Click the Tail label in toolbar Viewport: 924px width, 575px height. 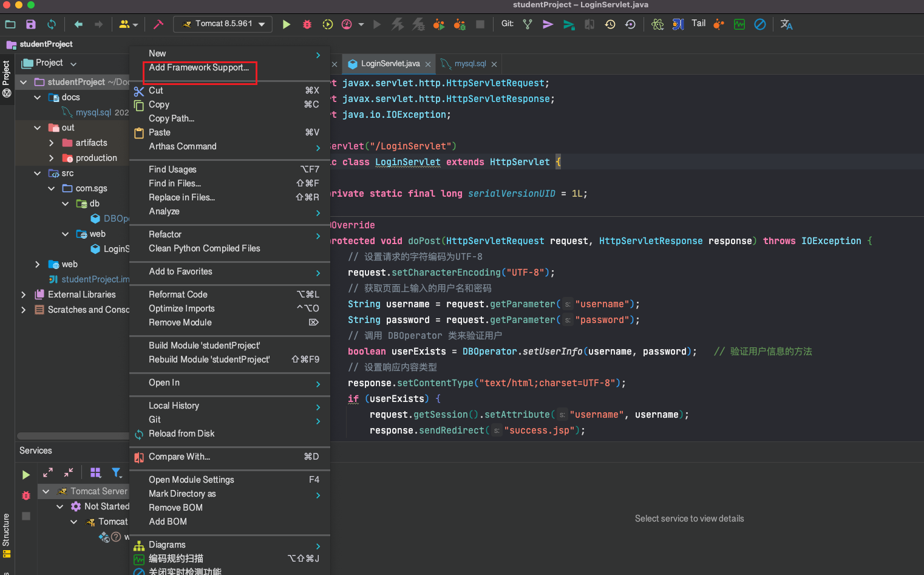point(699,24)
